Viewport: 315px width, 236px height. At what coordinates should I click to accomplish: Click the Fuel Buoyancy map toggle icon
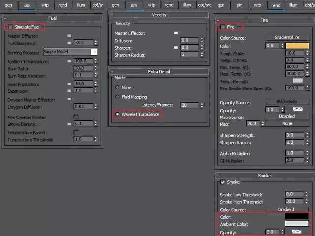(69, 43)
